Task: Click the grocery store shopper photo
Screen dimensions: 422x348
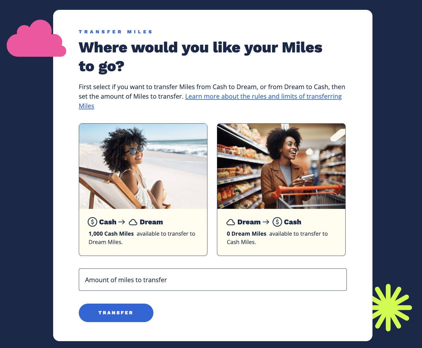Action: click(x=281, y=166)
